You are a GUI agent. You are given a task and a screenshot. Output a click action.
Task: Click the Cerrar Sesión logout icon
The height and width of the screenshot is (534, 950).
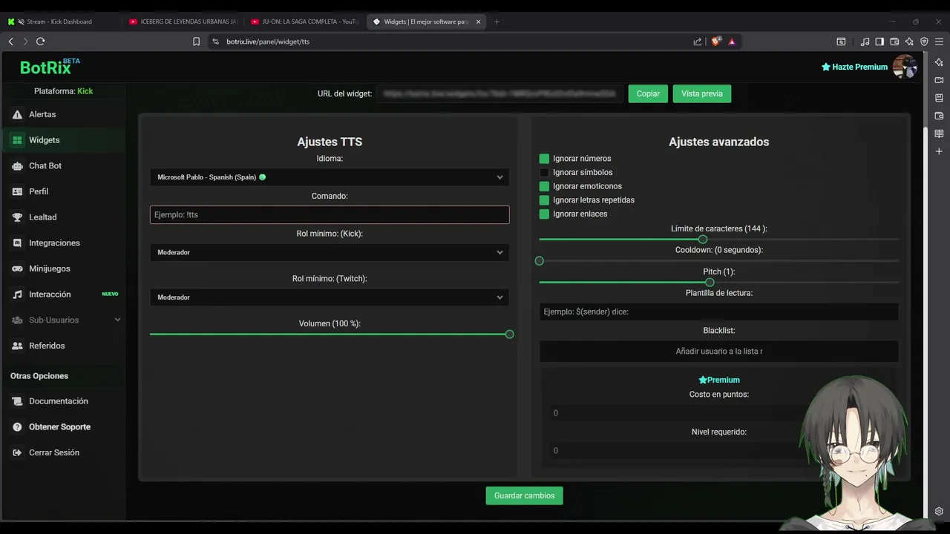click(x=17, y=452)
